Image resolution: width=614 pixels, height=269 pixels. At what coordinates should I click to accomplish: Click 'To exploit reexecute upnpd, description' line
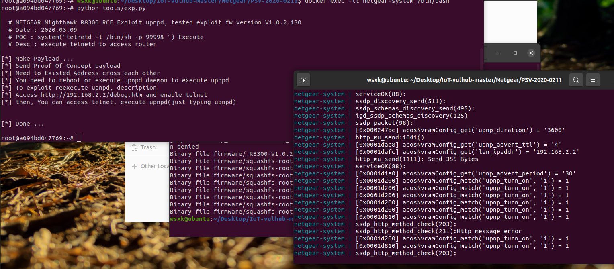pos(79,88)
